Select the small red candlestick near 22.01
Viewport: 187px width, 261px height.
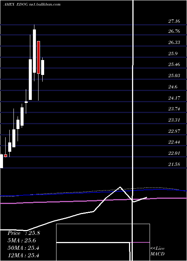point(6,155)
